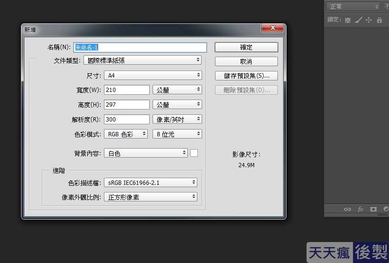The height and width of the screenshot is (263, 389).
Task: Click the 解析度 field showing 300
Action: point(127,119)
